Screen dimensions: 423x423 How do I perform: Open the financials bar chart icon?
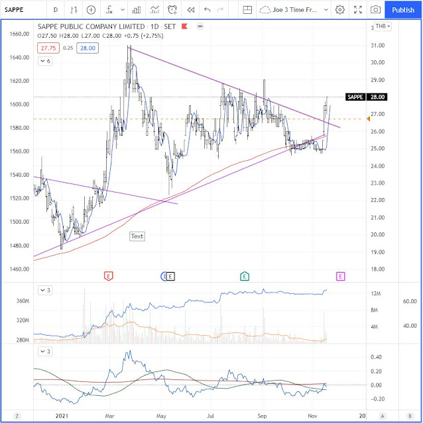(137, 10)
